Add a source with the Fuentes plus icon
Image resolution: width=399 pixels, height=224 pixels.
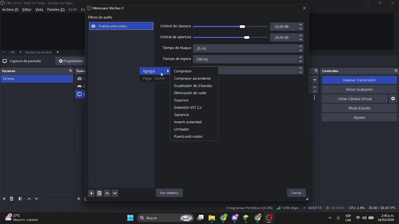click(79, 199)
